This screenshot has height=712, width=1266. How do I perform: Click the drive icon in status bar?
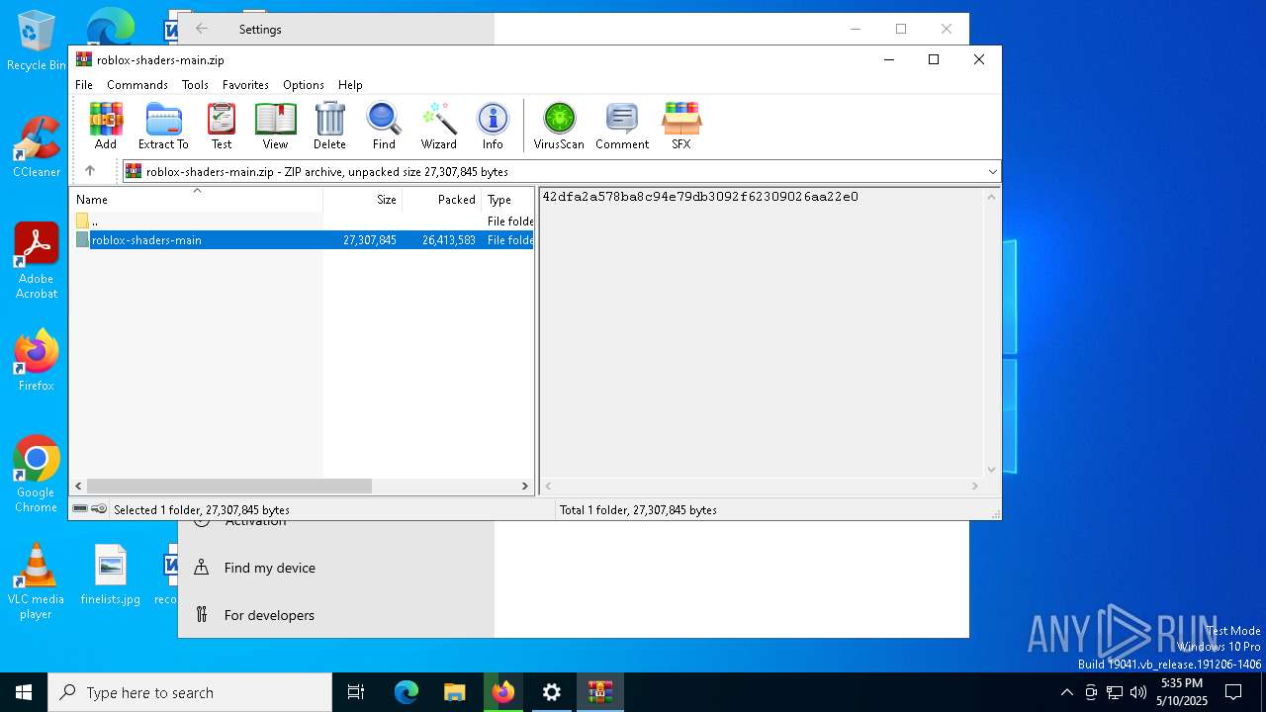[80, 509]
